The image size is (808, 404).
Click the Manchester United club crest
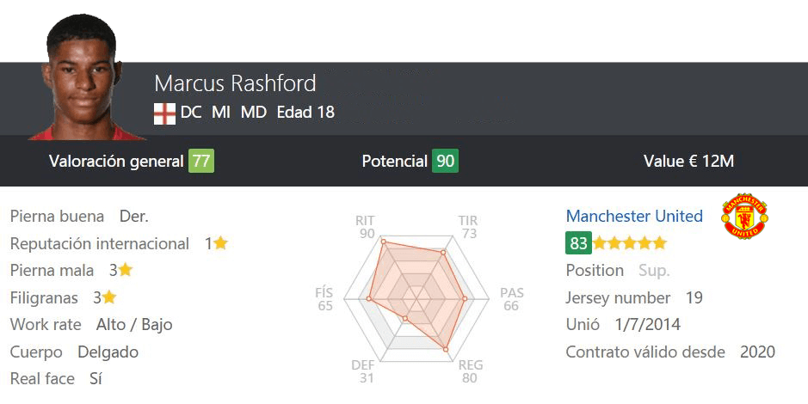tap(744, 216)
